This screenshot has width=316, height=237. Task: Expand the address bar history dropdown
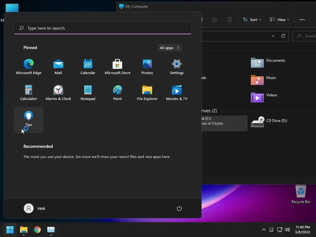pyautogui.click(x=273, y=36)
